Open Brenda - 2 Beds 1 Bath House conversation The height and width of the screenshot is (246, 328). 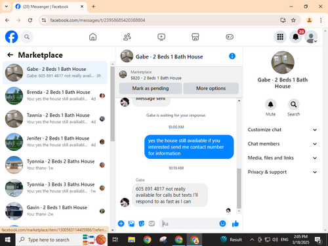(55, 96)
